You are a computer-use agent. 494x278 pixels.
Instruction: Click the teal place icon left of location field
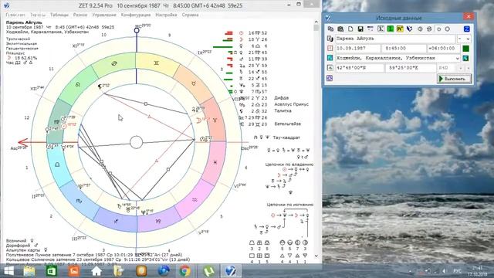pyautogui.click(x=330, y=58)
